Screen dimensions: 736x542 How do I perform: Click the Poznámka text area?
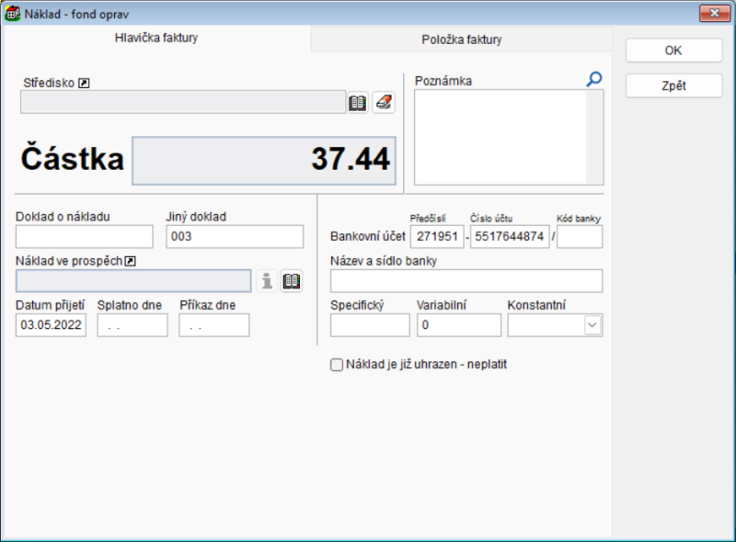pyautogui.click(x=501, y=138)
